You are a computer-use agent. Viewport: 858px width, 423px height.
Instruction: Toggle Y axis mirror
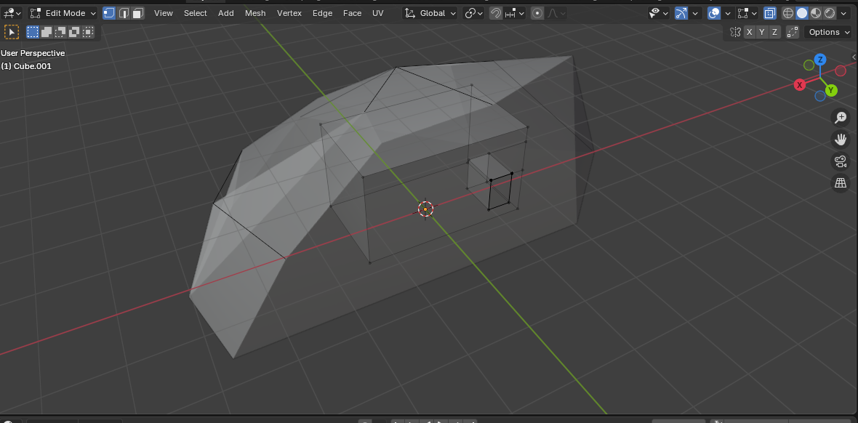click(x=762, y=32)
